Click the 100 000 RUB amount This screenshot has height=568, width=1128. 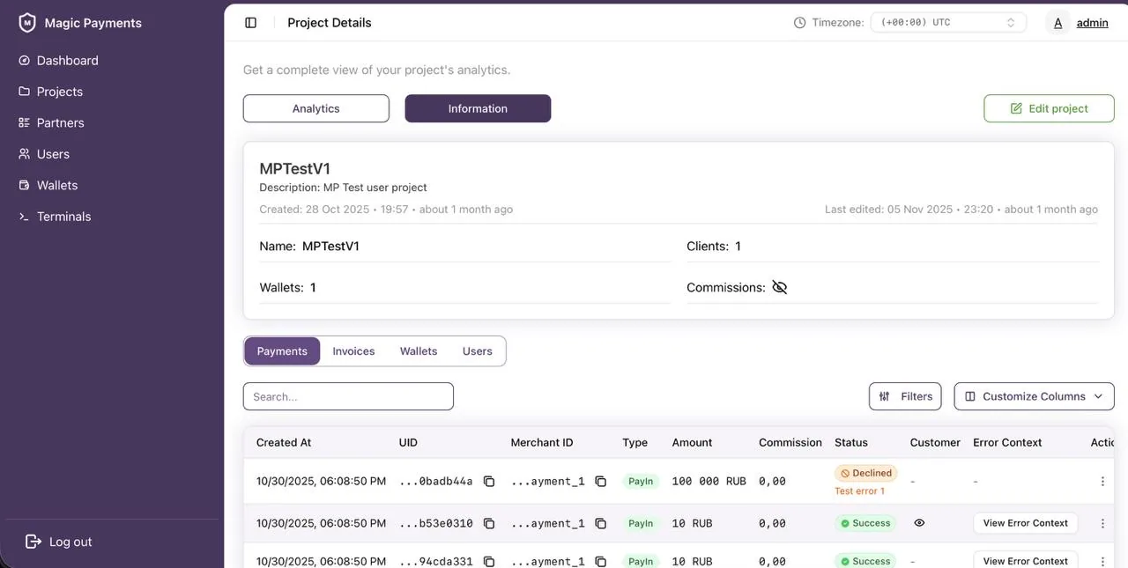point(709,482)
